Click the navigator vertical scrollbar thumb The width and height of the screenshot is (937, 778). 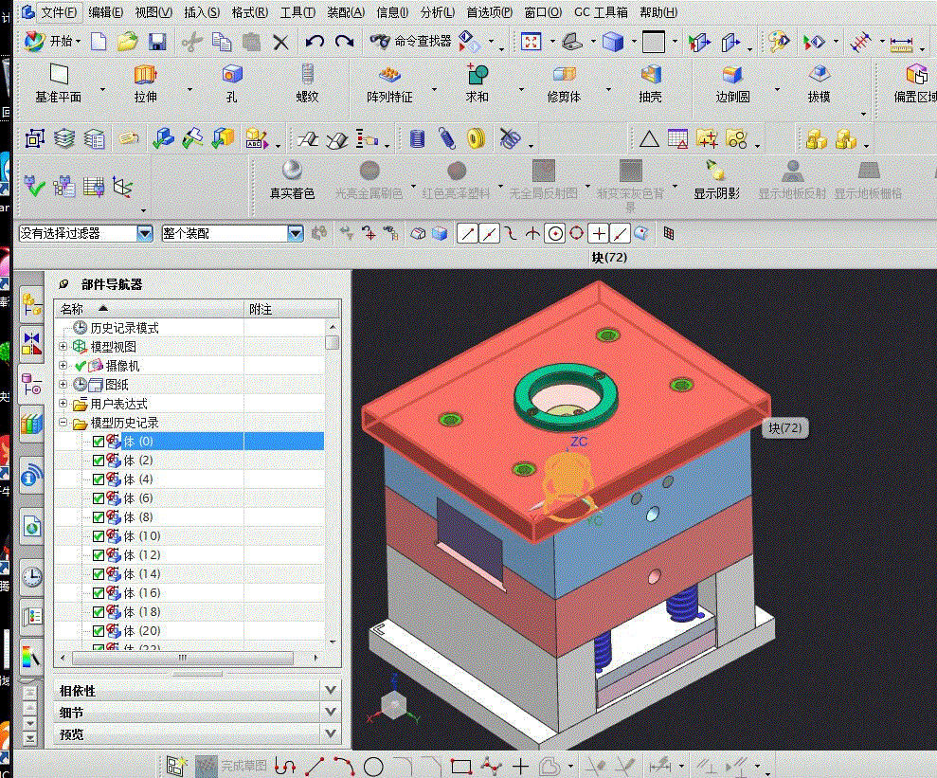click(x=333, y=342)
